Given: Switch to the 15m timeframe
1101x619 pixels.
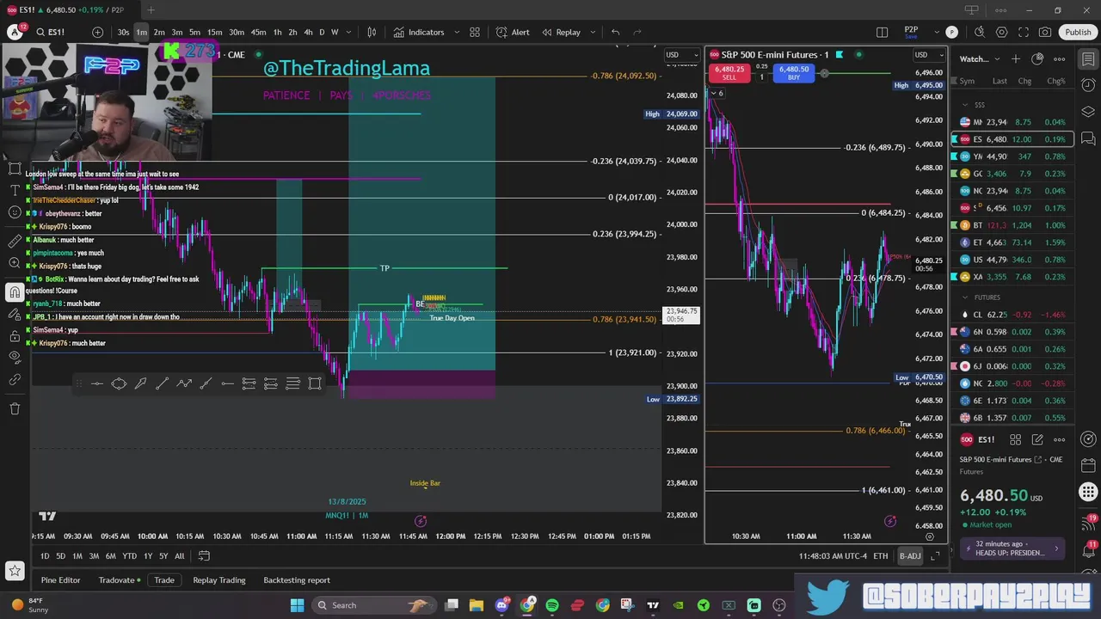Looking at the screenshot, I should coord(214,32).
